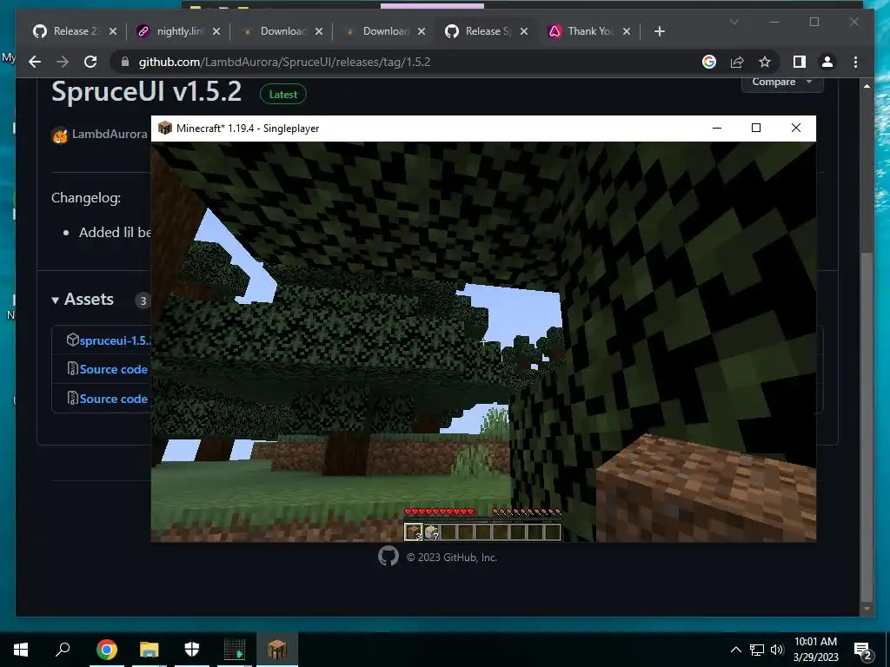Open notification center icon
Image resolution: width=890 pixels, height=667 pixels.
[863, 650]
